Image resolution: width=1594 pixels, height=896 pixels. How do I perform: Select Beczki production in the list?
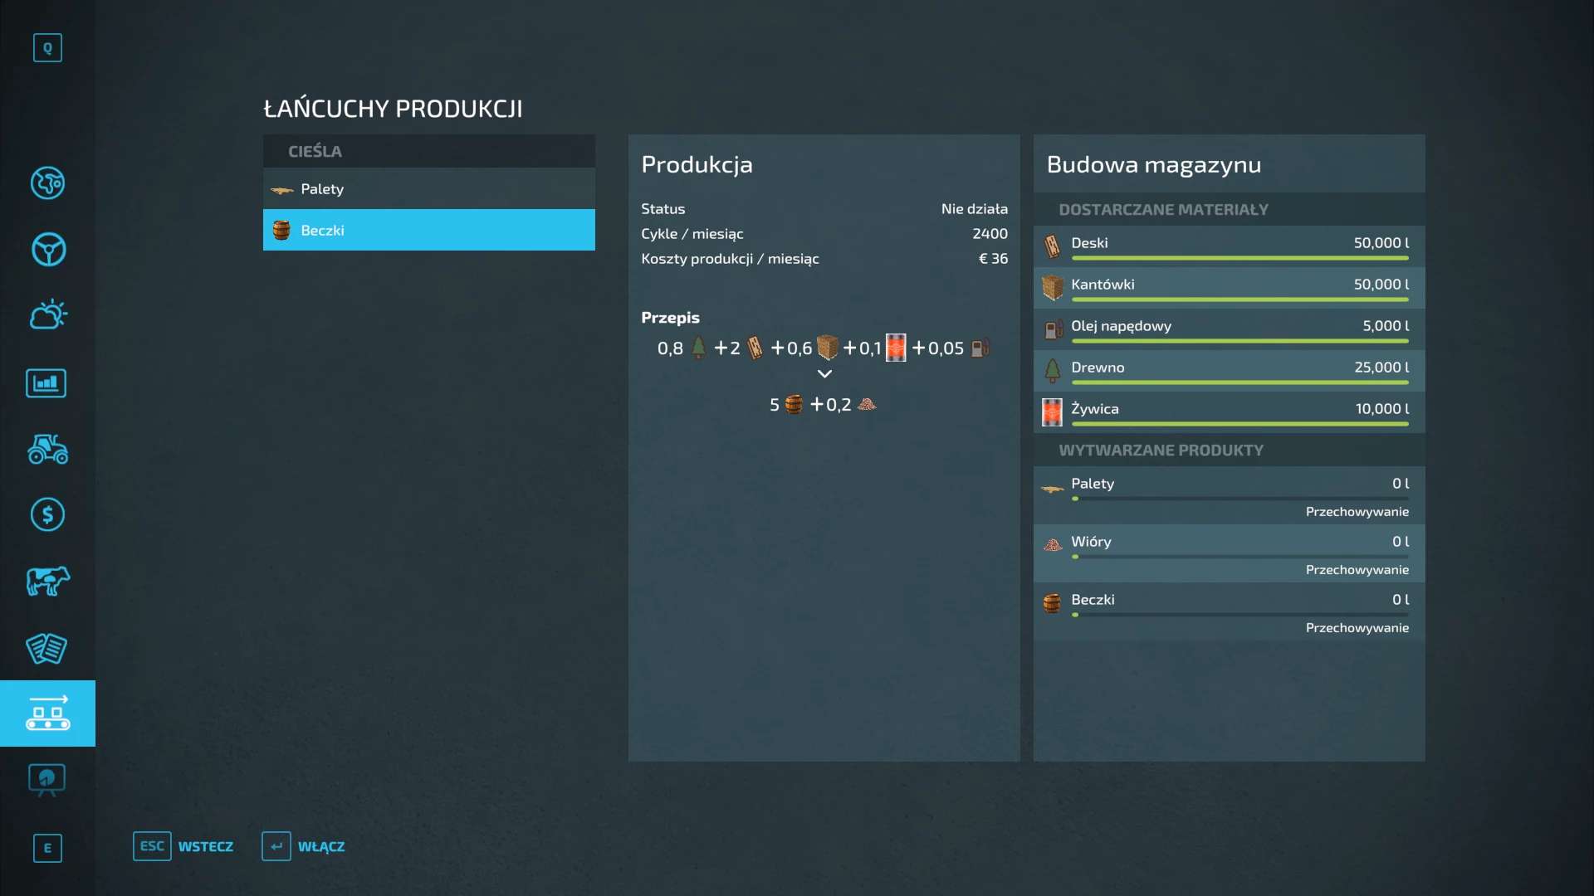[428, 231]
